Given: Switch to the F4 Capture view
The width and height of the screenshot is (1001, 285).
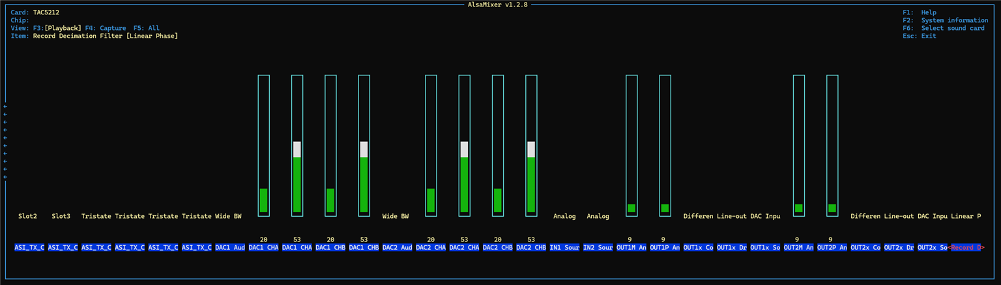Looking at the screenshot, I should pos(106,28).
